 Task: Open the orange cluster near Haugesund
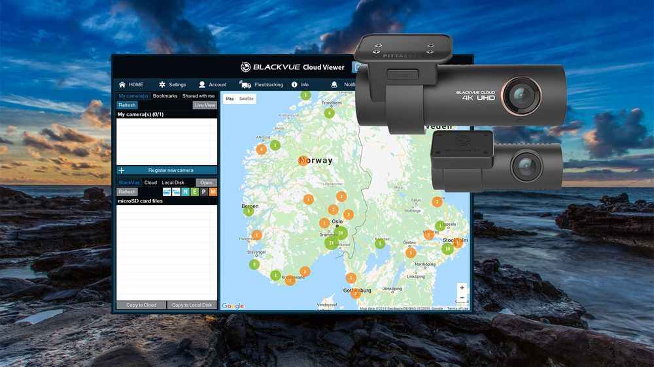click(x=257, y=235)
